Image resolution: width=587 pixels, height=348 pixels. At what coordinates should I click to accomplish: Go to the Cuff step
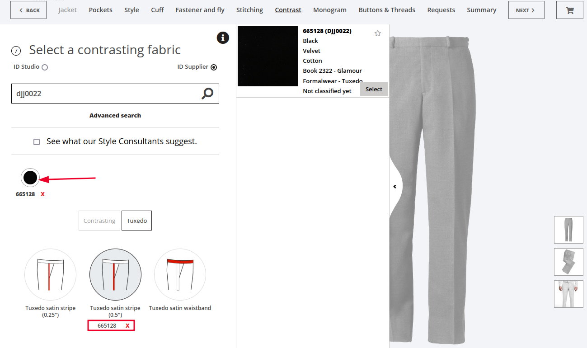tap(157, 10)
